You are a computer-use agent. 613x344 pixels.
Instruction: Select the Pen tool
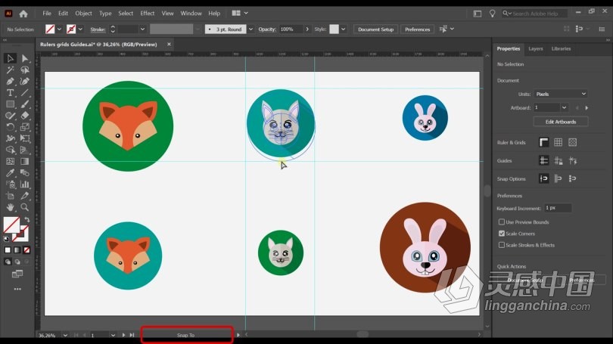pos(10,81)
